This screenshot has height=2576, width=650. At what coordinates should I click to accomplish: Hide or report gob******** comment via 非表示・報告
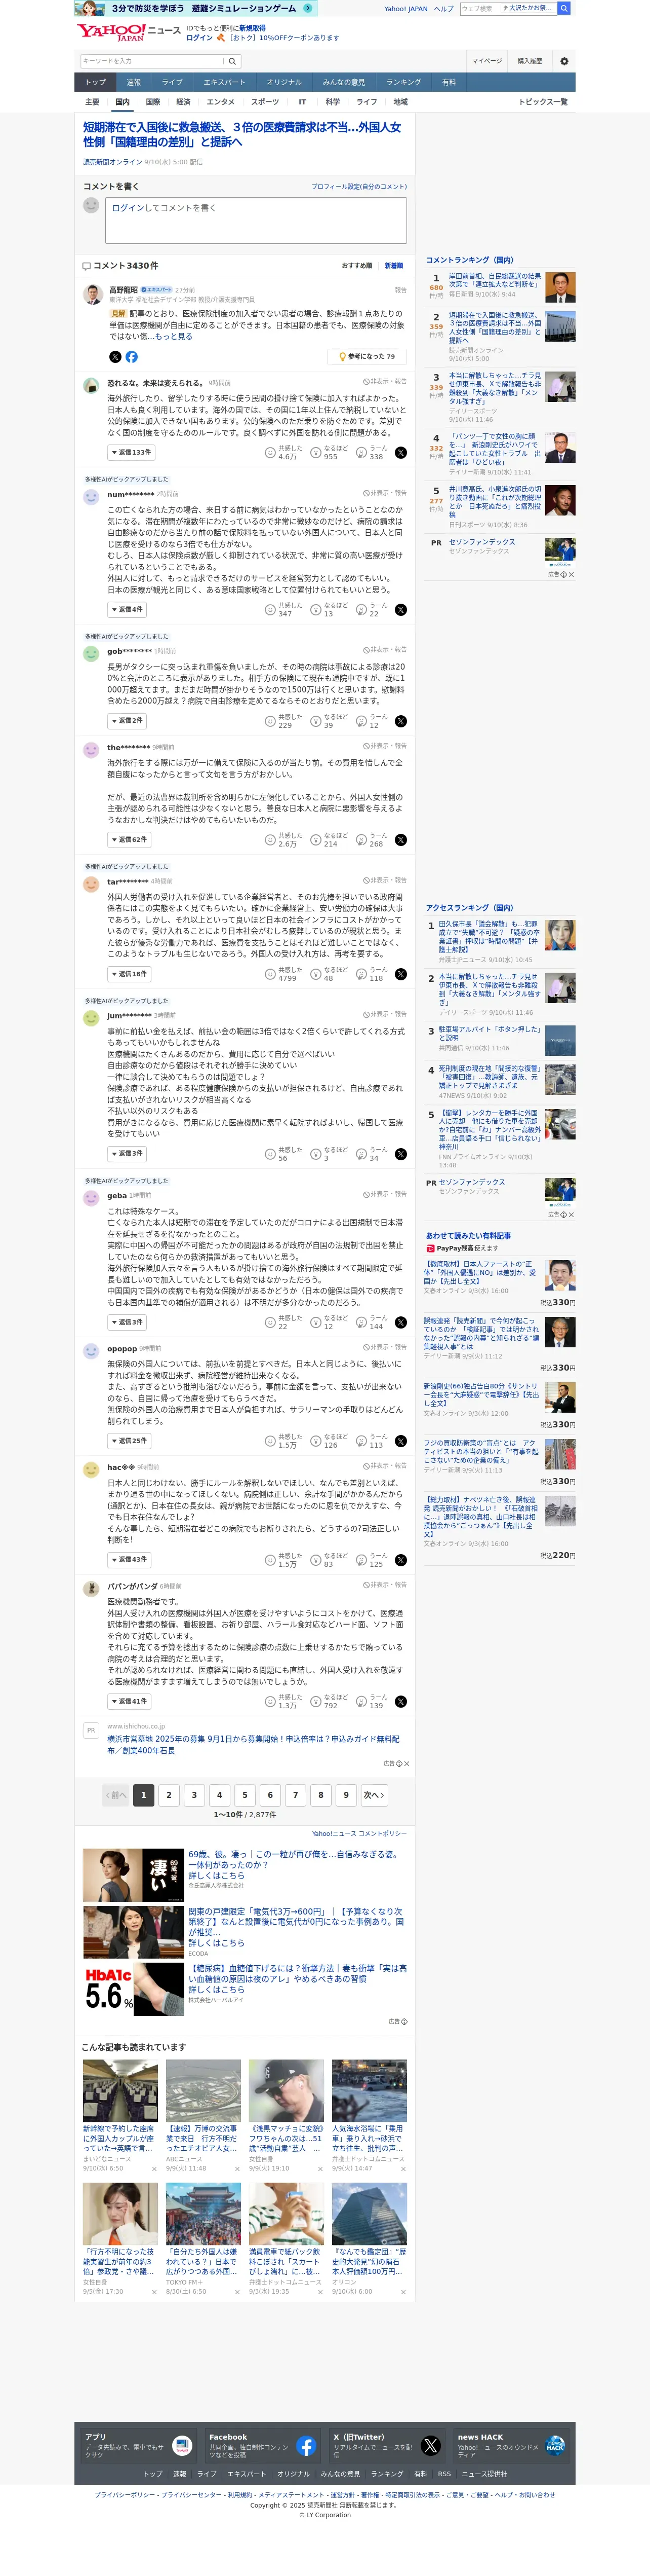click(385, 650)
